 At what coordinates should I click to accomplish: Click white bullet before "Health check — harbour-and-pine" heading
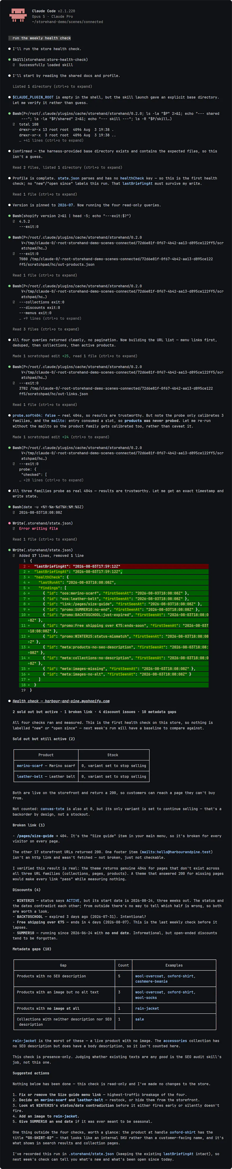click(x=10, y=701)
